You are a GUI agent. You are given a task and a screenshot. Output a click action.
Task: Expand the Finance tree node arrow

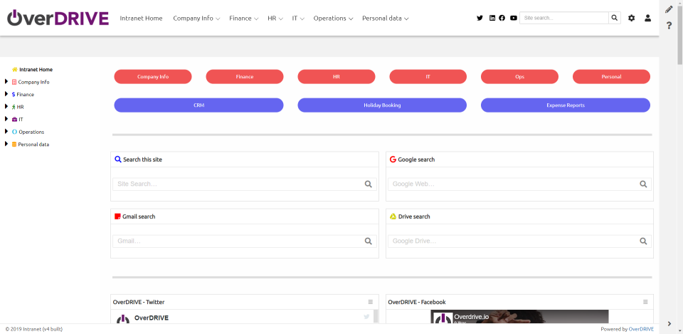click(6, 94)
